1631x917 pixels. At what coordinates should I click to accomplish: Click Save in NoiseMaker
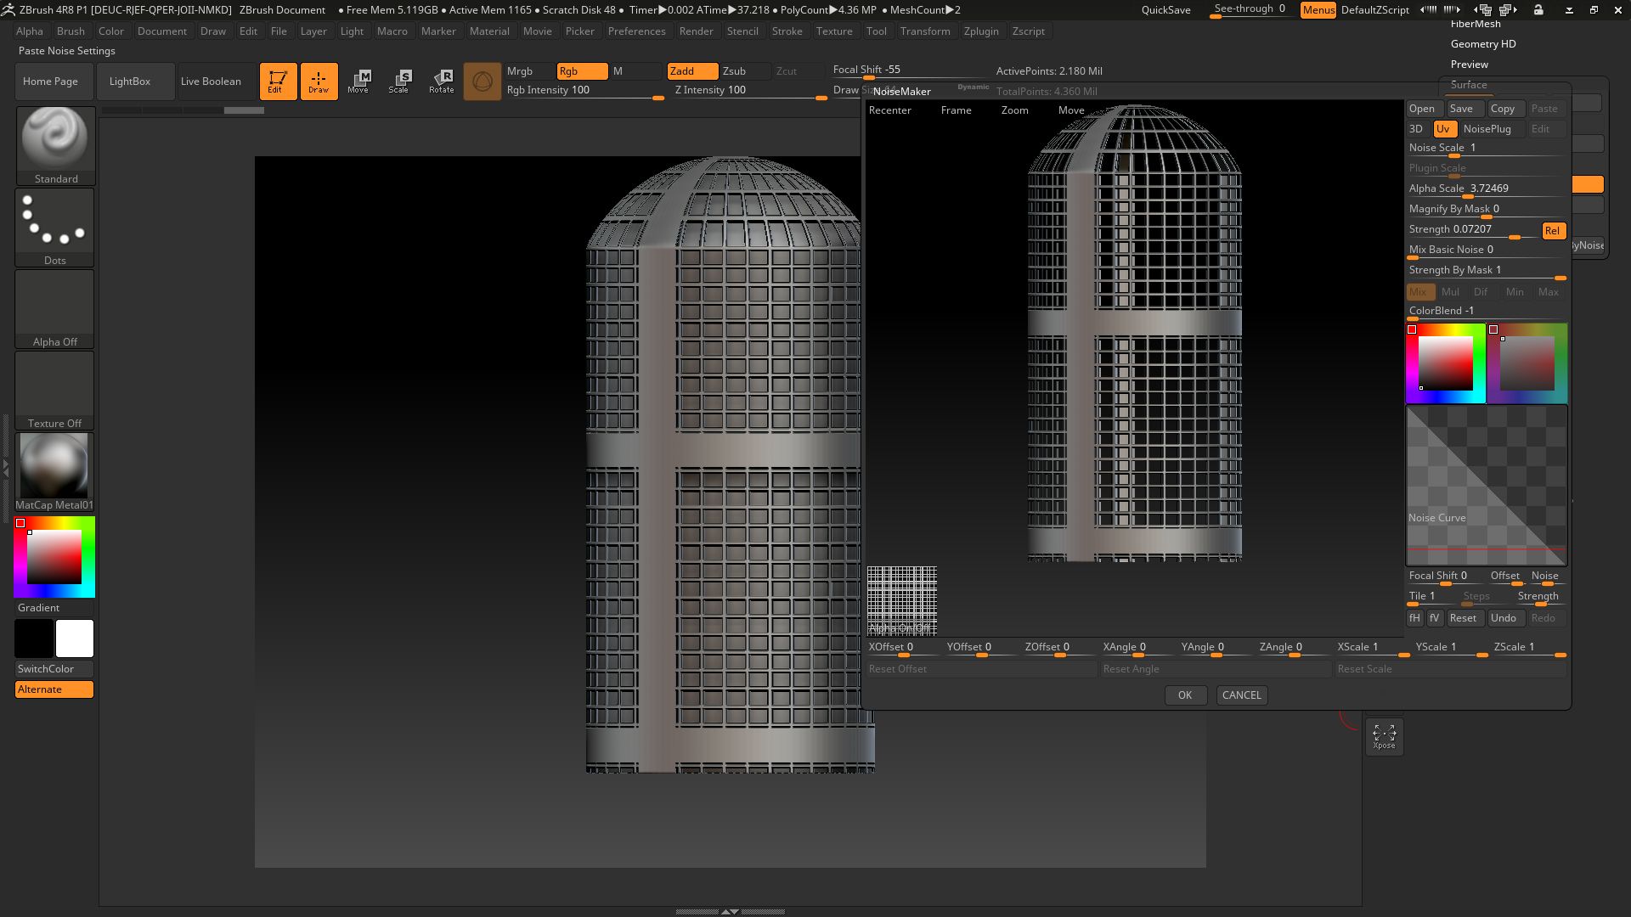pos(1465,109)
